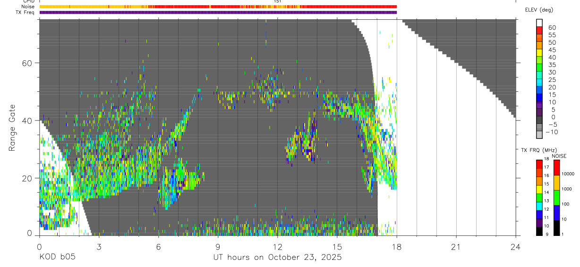Click the '13' tick on TX FRQ legend
The image size is (580, 267).
[x=546, y=201]
